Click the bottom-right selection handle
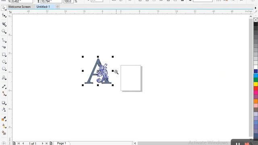 (113, 85)
